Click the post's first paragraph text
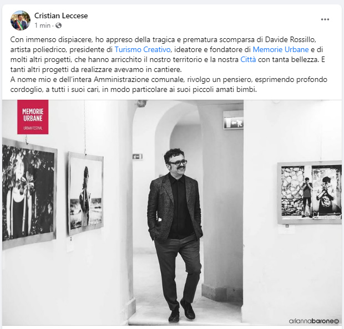 pyautogui.click(x=168, y=54)
